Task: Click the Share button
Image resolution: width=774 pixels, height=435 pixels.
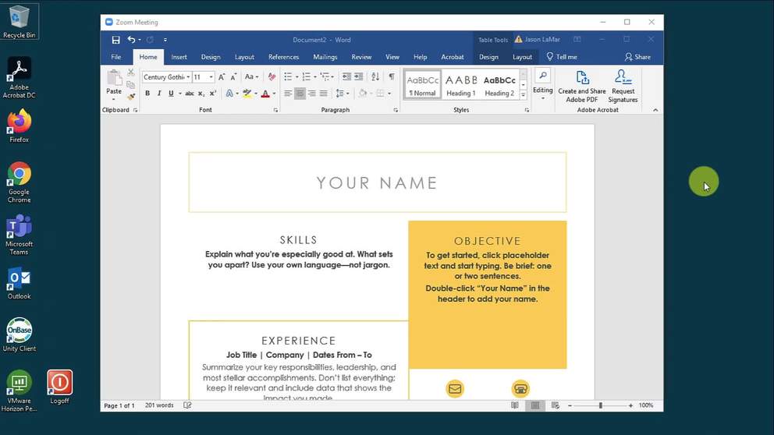Action: [637, 57]
